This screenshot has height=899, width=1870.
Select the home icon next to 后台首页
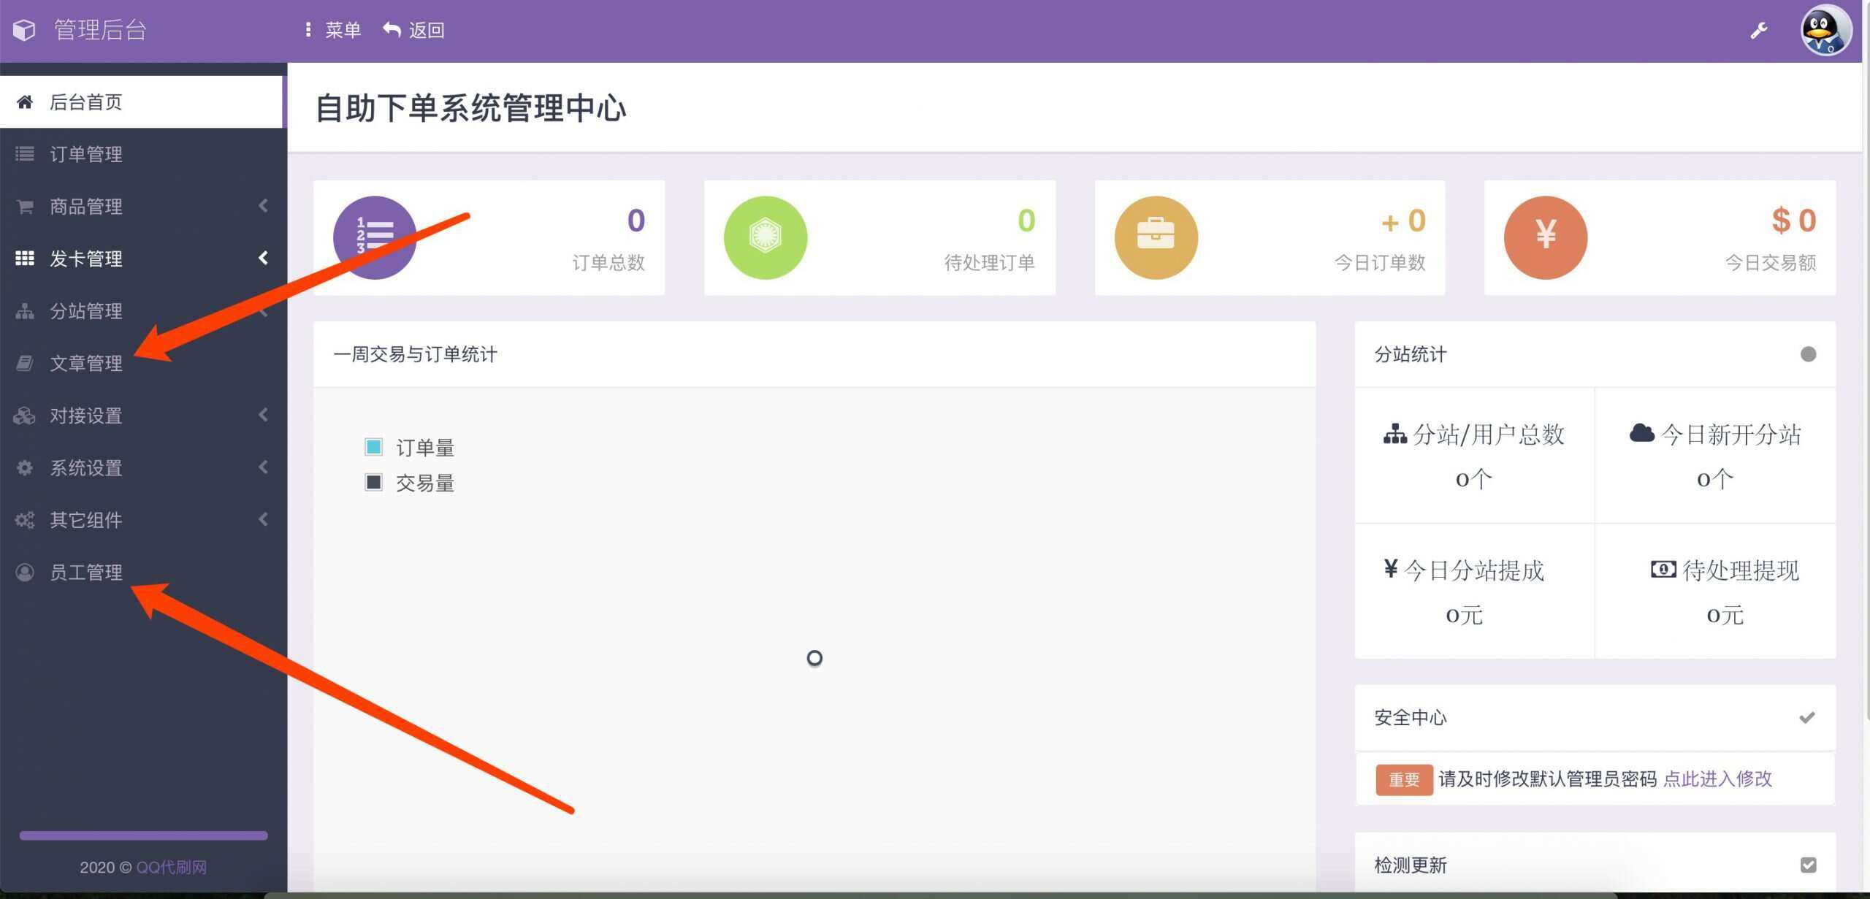[x=24, y=102]
